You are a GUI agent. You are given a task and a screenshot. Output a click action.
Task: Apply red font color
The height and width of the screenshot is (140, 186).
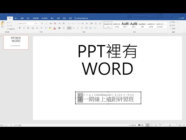coord(55,28)
